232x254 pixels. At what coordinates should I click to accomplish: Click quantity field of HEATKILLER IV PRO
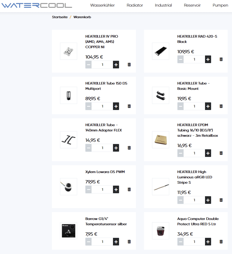102,65
